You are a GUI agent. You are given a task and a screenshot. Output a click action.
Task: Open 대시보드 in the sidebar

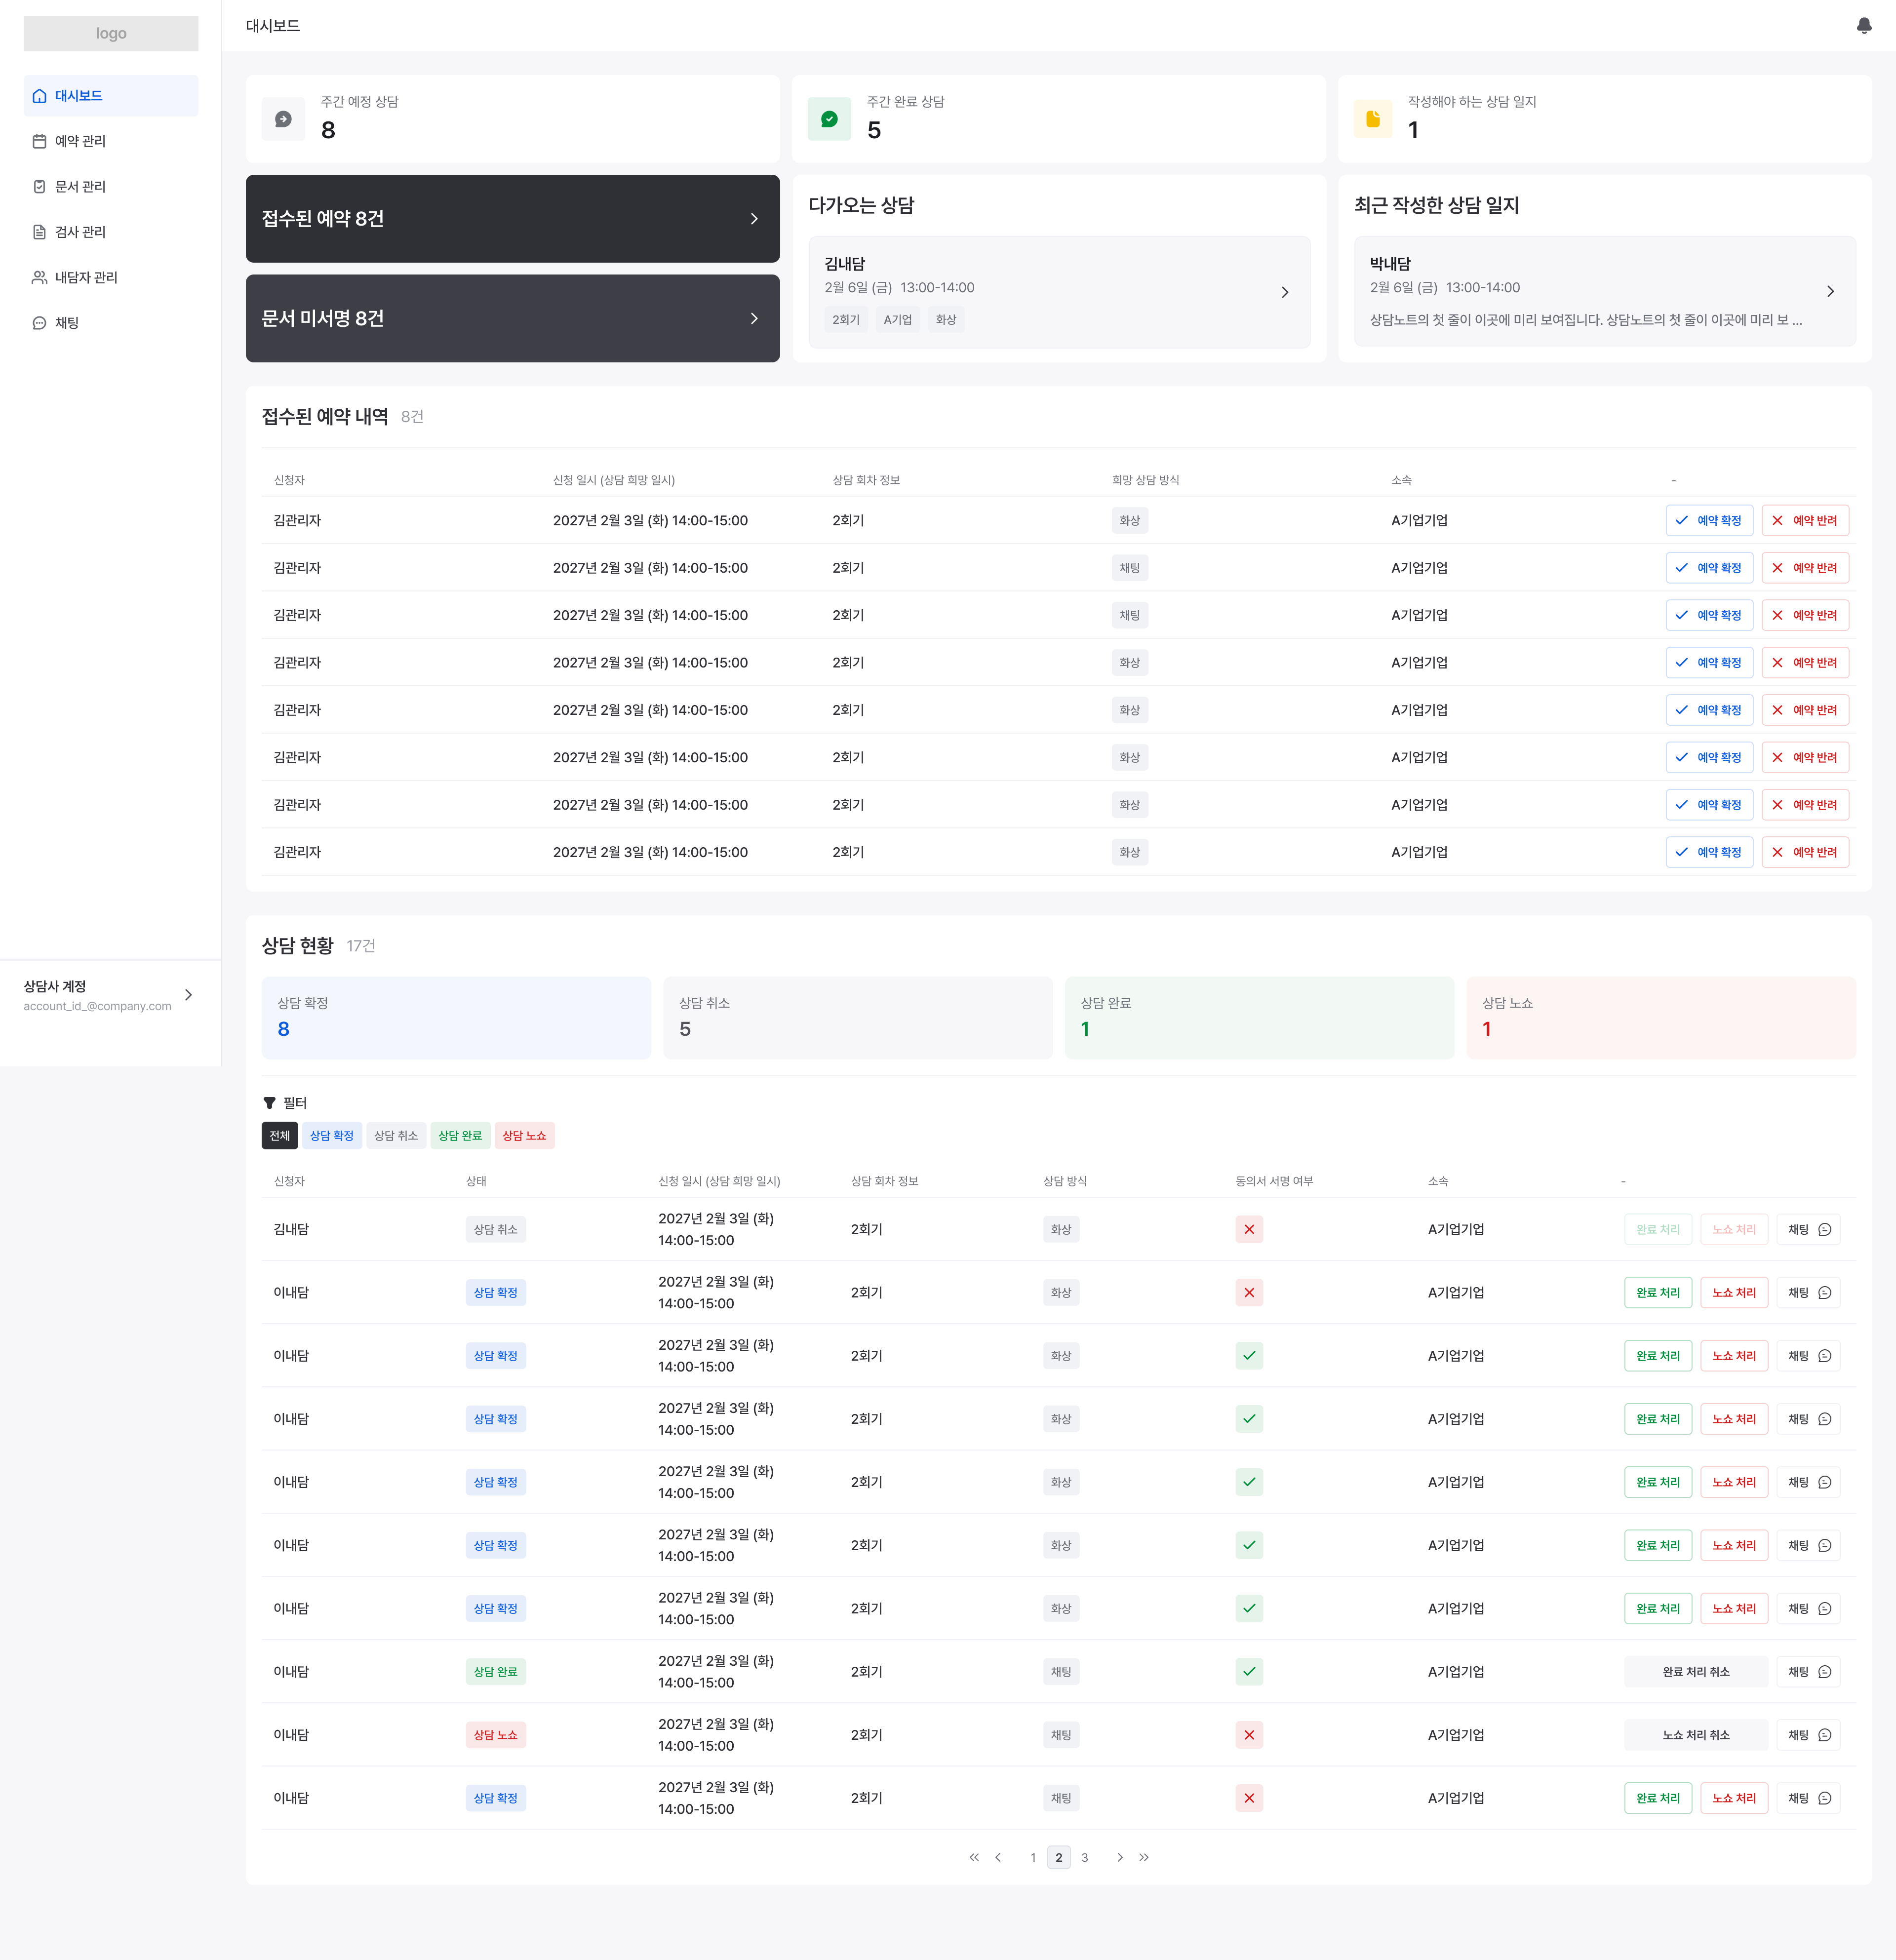pyautogui.click(x=111, y=96)
